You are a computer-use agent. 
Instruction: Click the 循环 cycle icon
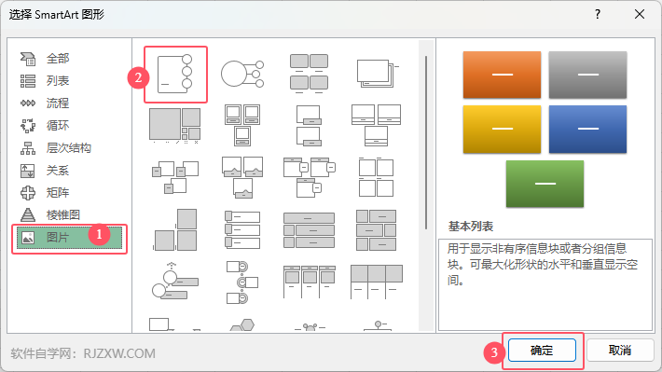pos(28,126)
